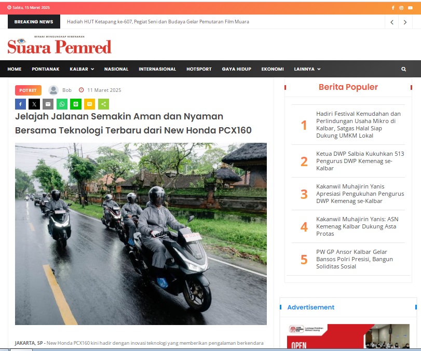This screenshot has height=351, width=421.
Task: Click the date Sabtu, 15 Maret 2025
Action: coord(31,7)
